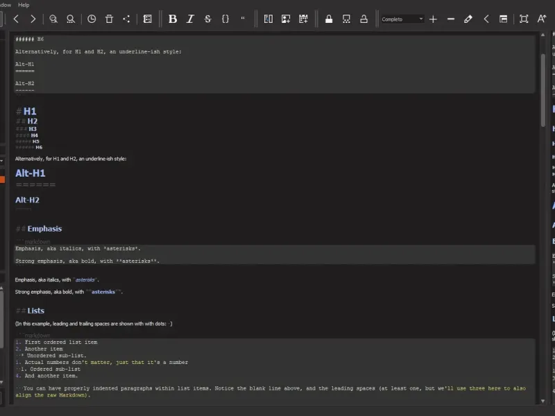Image resolution: width=555 pixels, height=416 pixels.
Task: Insert current time with clock icon
Action: click(92, 19)
